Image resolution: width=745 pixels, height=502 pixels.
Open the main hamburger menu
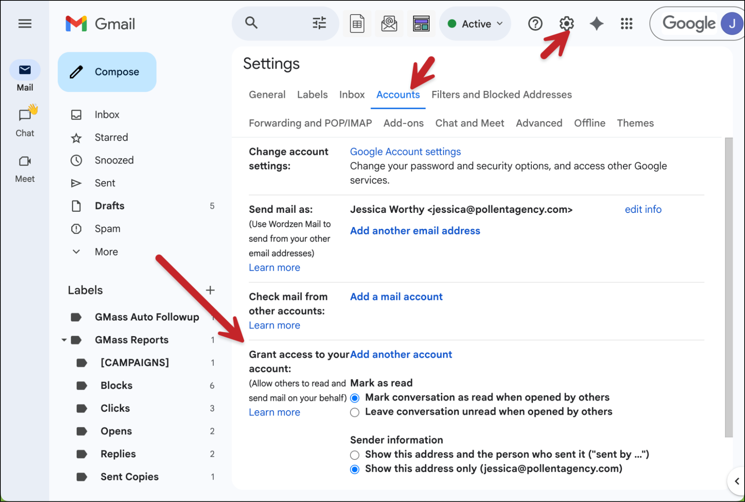pos(25,24)
